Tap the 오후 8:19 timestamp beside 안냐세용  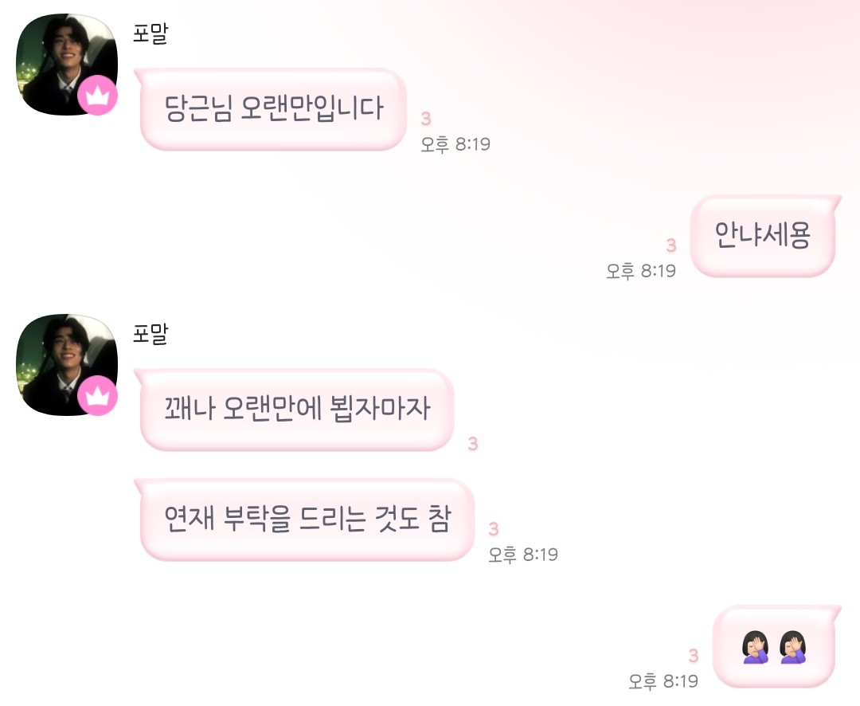point(640,271)
